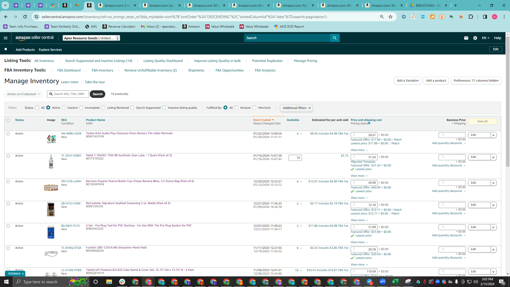Screen dimensions: 510x287
Task: Click the Add a Variation button
Action: click(x=407, y=81)
